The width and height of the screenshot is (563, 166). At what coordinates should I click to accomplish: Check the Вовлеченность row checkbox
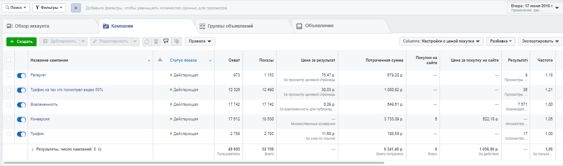coord(9,104)
